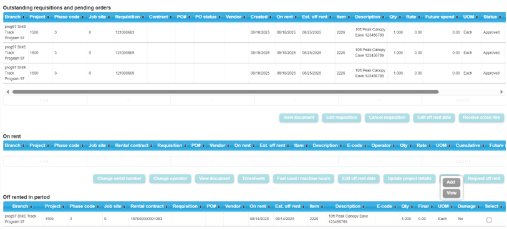Sort On rent table by Rate icon
Image resolution: width=507 pixels, height=230 pixels.
430,145
